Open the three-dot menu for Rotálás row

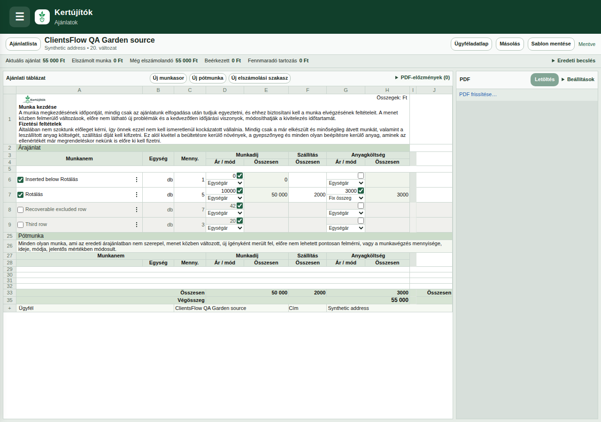coord(137,195)
